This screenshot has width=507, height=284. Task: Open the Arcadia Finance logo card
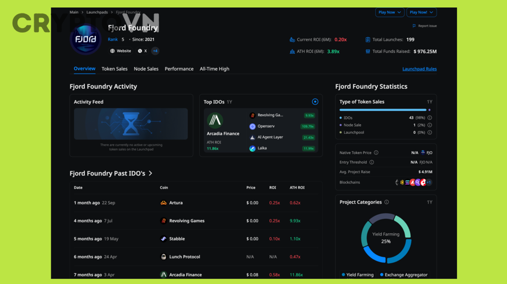tap(215, 120)
